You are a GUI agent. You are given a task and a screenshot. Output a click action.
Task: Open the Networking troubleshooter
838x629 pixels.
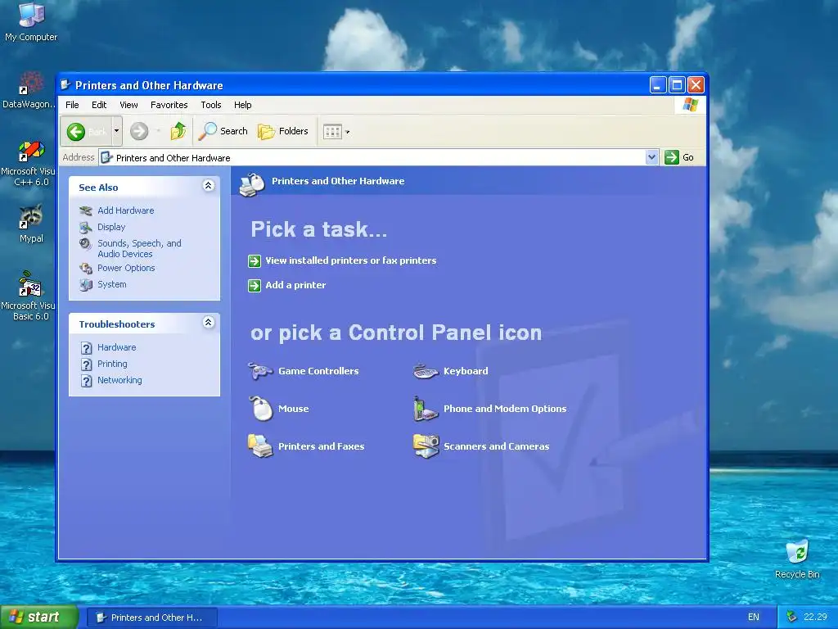pos(119,380)
